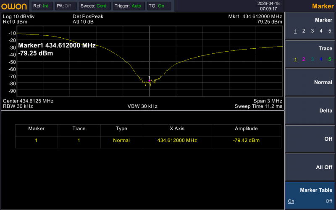The image size is (336, 210).
Task: Toggle the PA Off preamplifier indicator
Action: 66,6
